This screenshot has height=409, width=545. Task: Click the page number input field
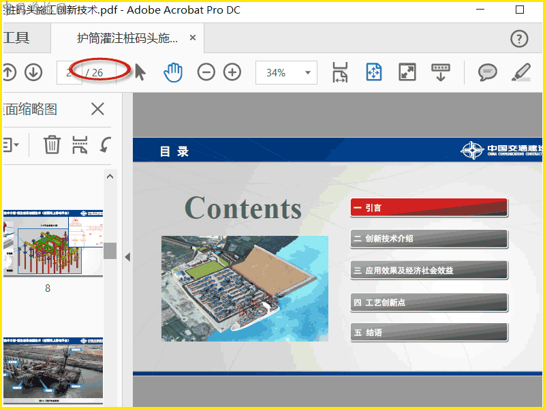click(x=69, y=73)
